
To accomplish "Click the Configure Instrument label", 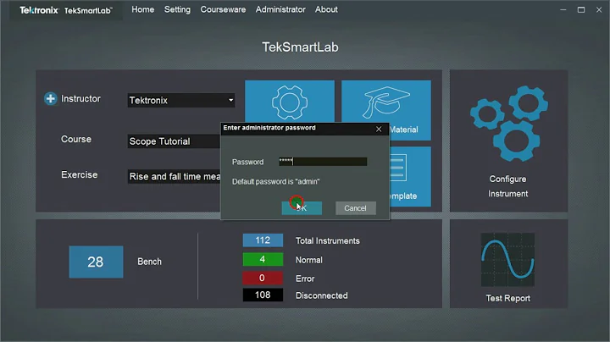I will tap(508, 186).
